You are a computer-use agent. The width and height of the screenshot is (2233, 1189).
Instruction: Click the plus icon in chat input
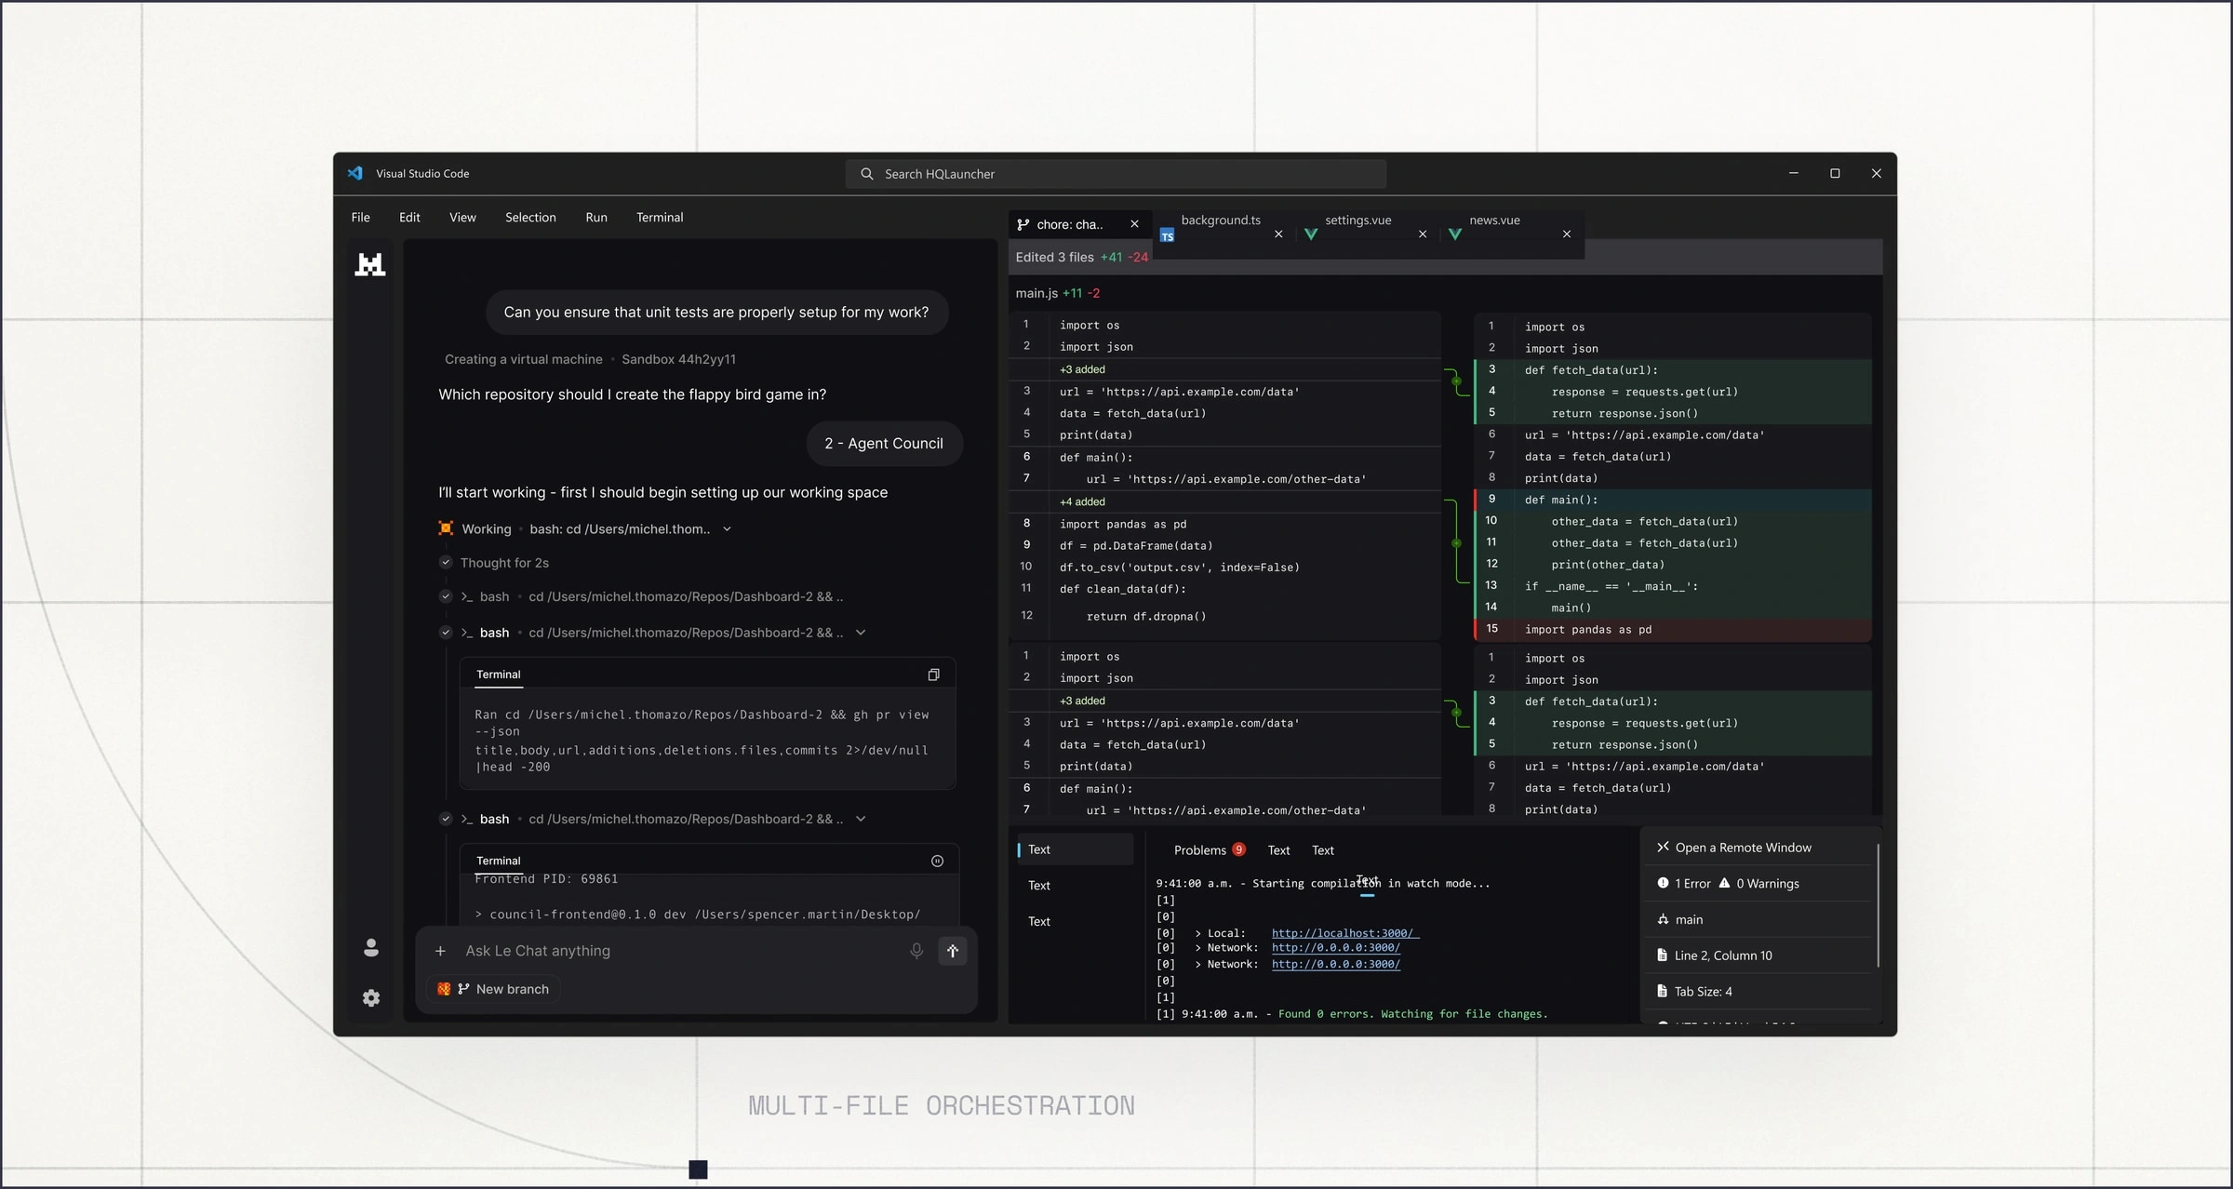tap(441, 951)
